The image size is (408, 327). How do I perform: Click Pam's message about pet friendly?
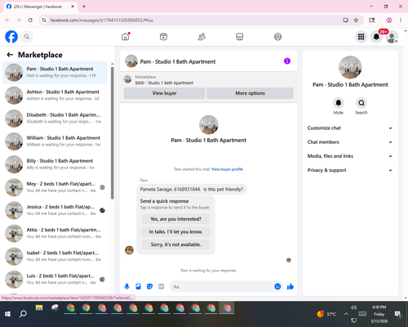pyautogui.click(x=192, y=189)
